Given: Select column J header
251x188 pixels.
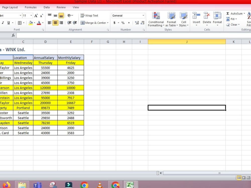Looking at the screenshot, I should click(187, 42).
